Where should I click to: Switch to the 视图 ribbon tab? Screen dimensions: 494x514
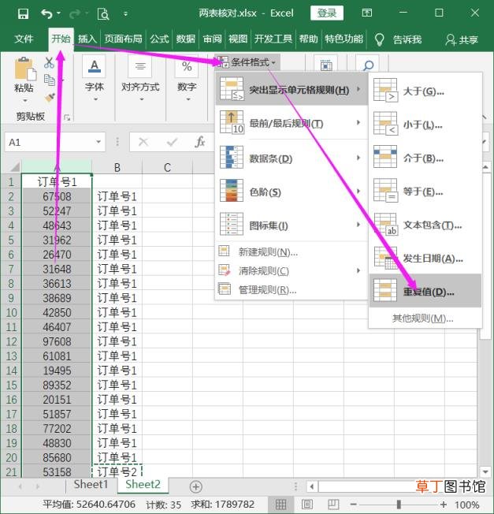pos(238,39)
